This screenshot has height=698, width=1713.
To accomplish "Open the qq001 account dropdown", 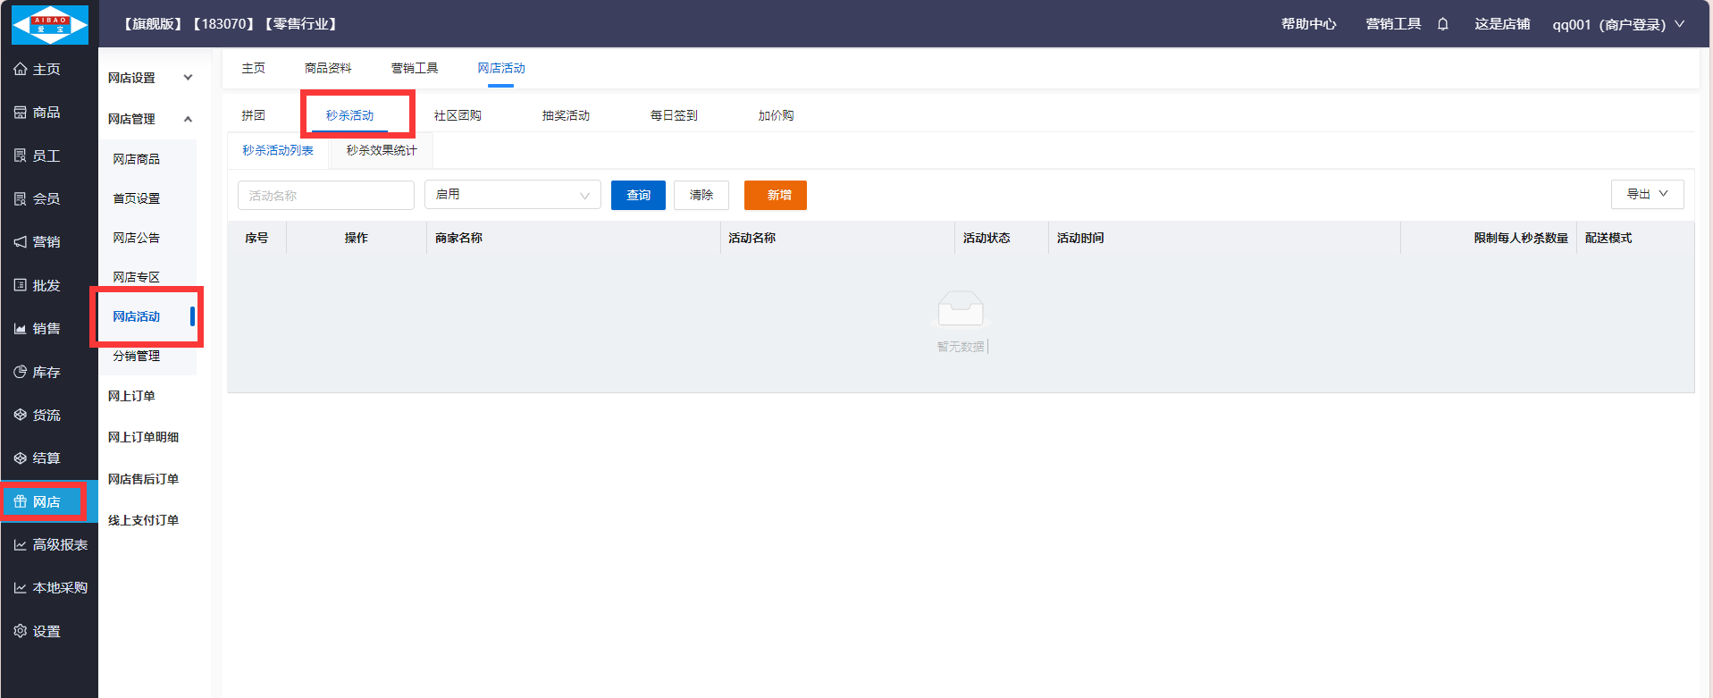I will 1617,24.
